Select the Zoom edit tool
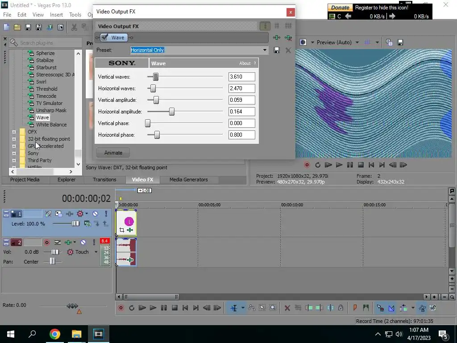The height and width of the screenshot is (343, 457). pos(273,308)
